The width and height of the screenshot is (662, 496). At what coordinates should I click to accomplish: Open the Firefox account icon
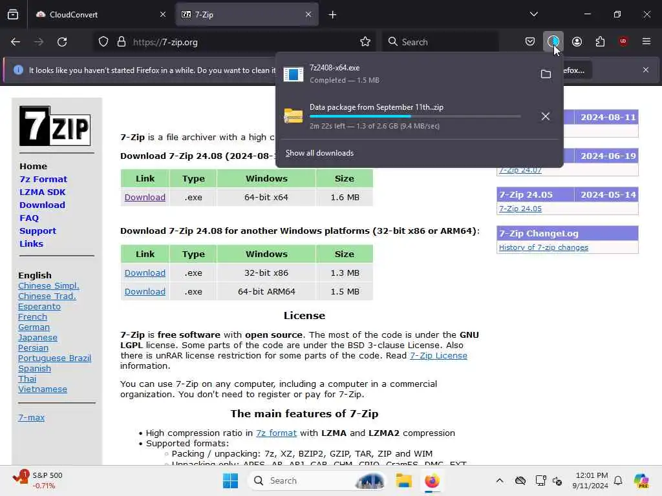pos(577,42)
